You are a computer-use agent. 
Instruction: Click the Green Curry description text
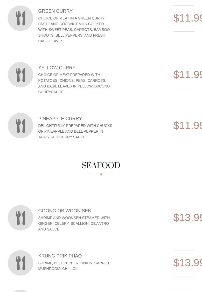(x=74, y=30)
